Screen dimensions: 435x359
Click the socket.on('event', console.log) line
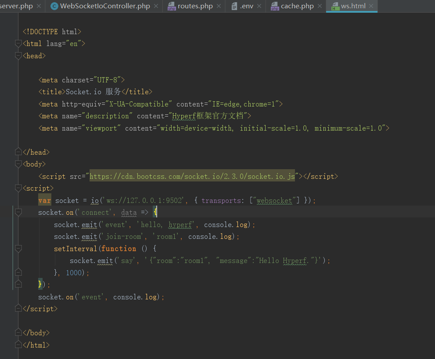(x=101, y=297)
